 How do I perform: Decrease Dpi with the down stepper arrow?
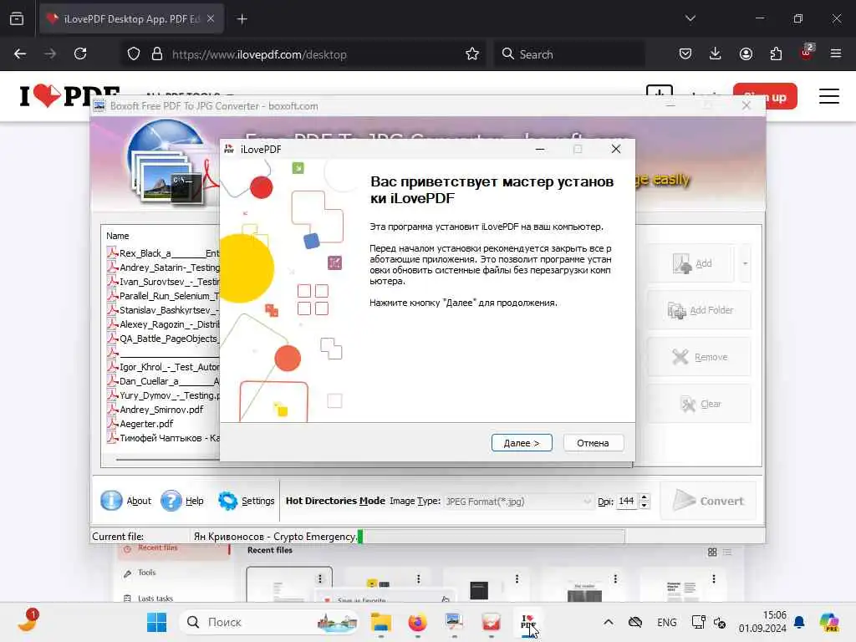[x=645, y=506]
